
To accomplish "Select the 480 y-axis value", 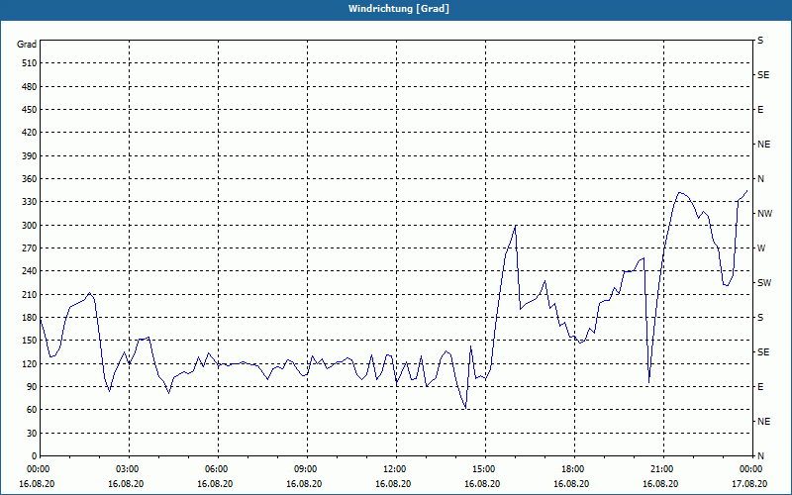I will [30, 87].
